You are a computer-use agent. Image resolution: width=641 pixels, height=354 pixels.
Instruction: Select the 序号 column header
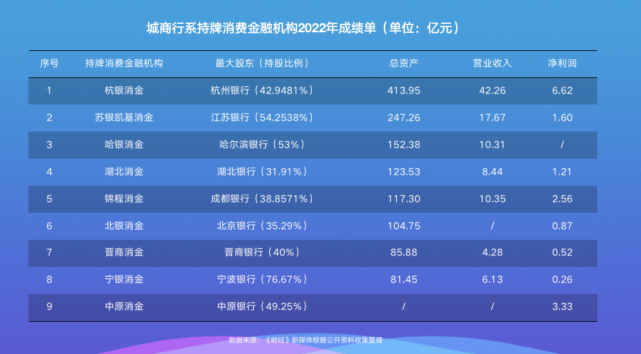[49, 63]
